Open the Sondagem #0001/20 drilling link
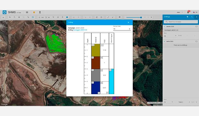Screen dimensions: 199x116 80,30
